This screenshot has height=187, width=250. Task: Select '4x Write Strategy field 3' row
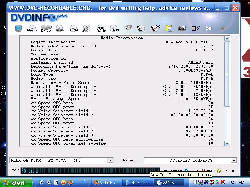pos(122,135)
